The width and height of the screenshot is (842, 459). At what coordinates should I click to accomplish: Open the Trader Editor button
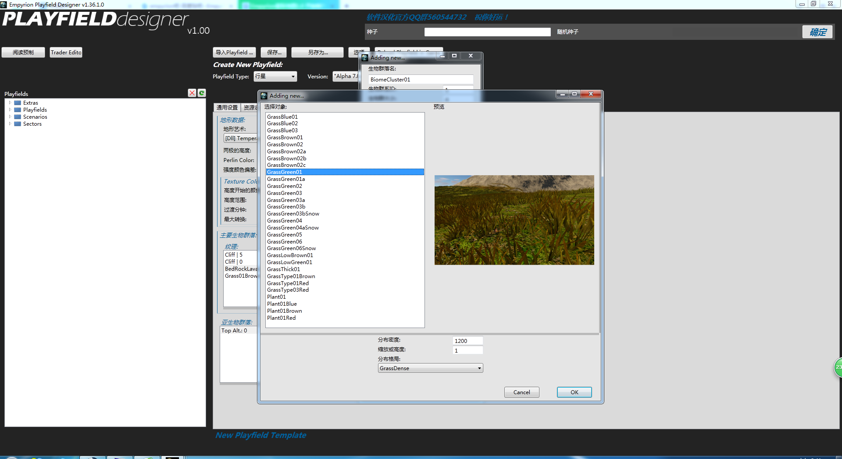point(66,53)
